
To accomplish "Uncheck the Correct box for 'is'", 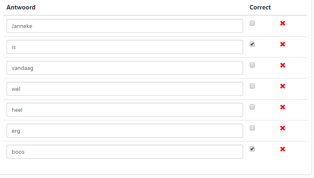I will click(x=252, y=44).
